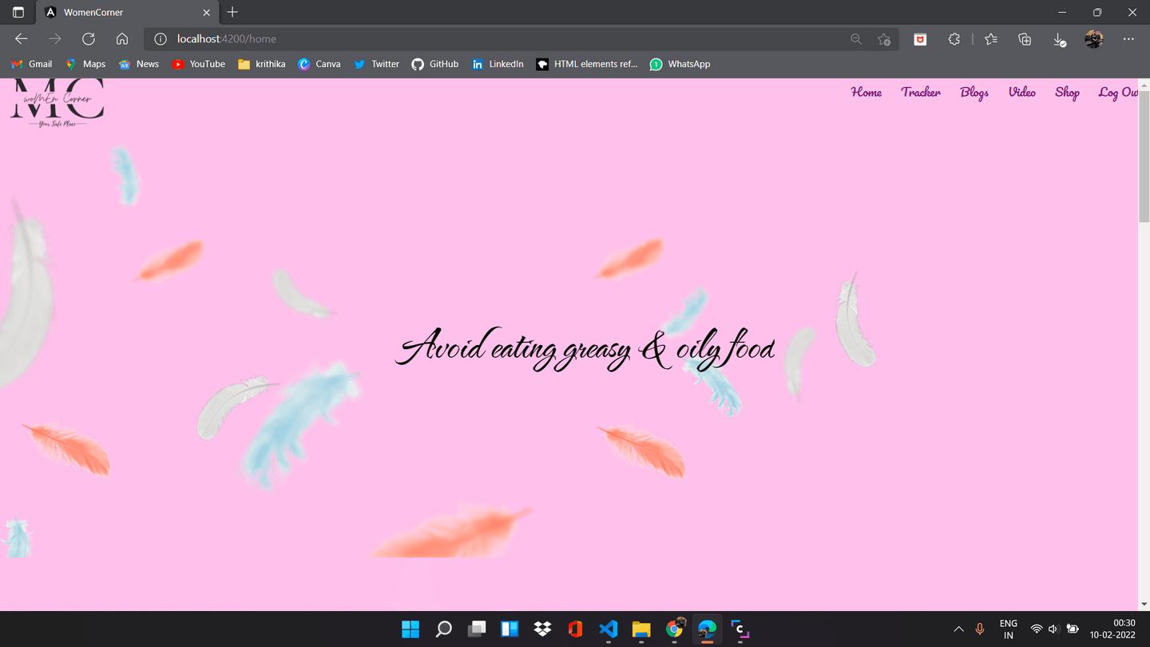This screenshot has width=1150, height=647.
Task: Add this page to favorites star icon
Action: click(x=884, y=39)
